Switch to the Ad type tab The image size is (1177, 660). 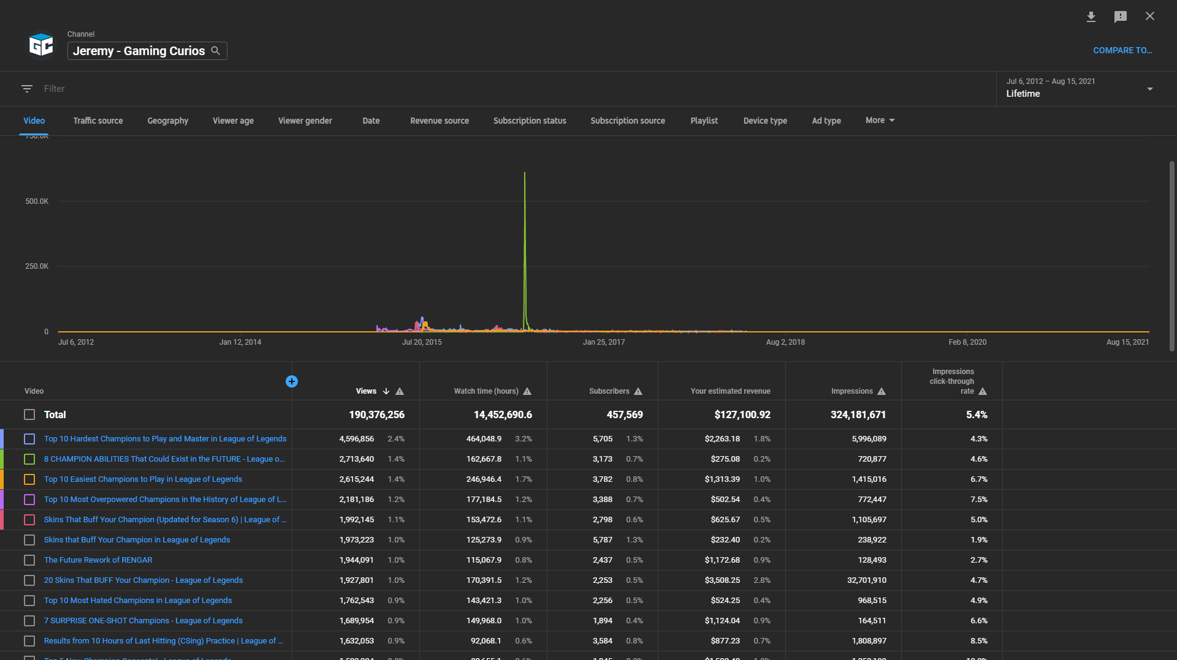point(826,121)
